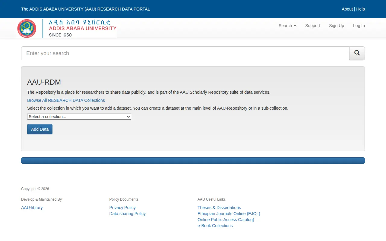Open Online Public Access Catalog link

coord(226,220)
